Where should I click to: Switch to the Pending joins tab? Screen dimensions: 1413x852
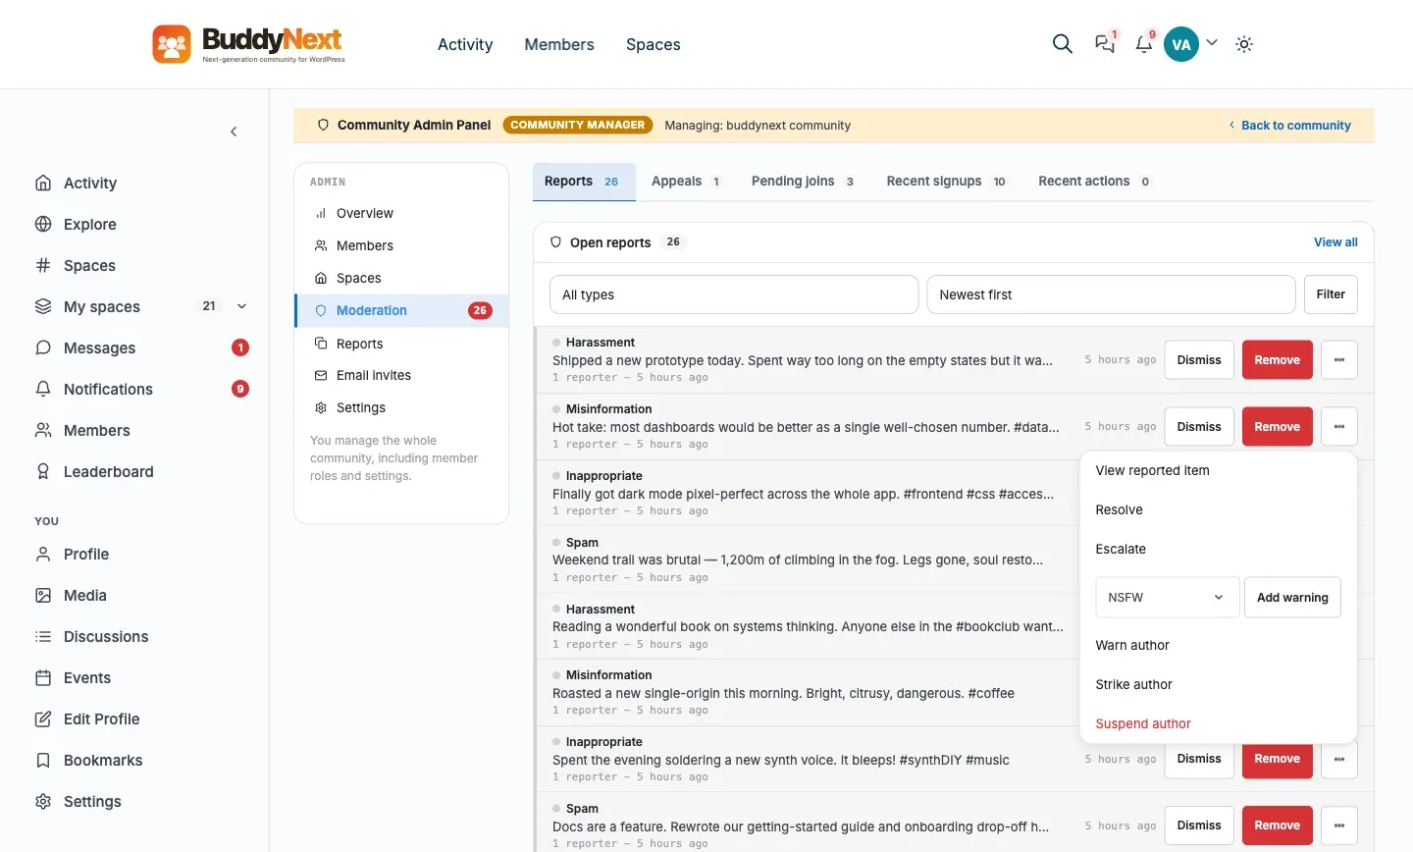coord(803,182)
